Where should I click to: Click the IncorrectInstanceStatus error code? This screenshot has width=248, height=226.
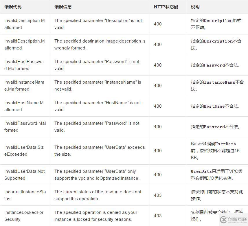(x=25, y=195)
